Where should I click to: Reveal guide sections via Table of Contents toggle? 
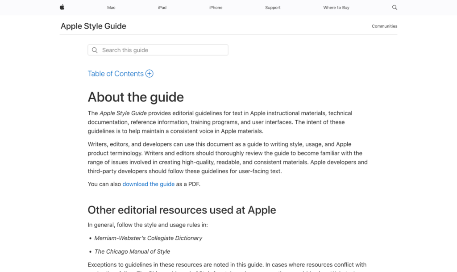[x=149, y=73]
